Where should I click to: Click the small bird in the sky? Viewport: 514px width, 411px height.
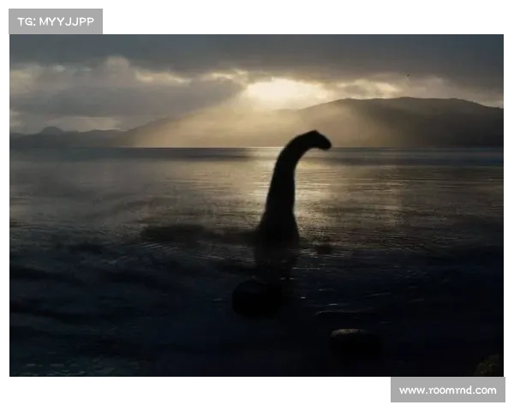click(407, 74)
